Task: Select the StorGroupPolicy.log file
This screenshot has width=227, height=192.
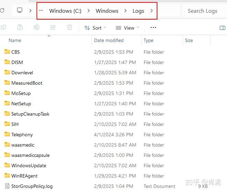Action: tap(29, 186)
